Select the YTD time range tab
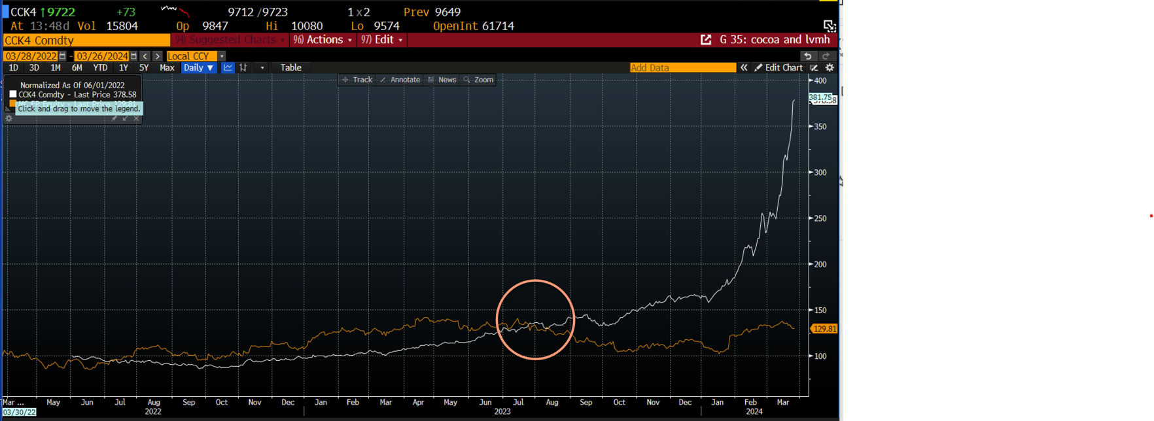Image resolution: width=1154 pixels, height=421 pixels. point(100,68)
